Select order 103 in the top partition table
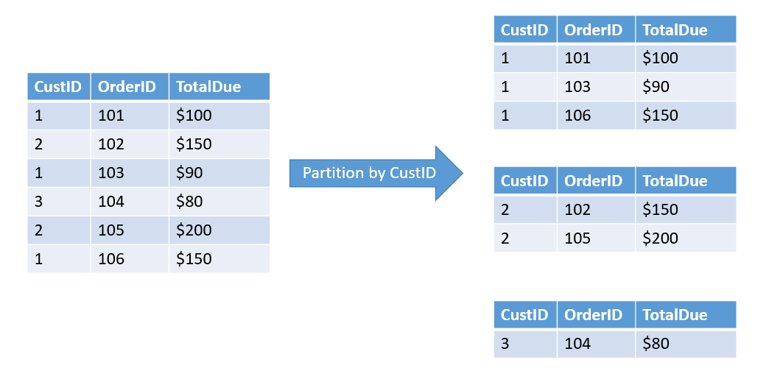This screenshot has height=382, width=783. point(596,87)
